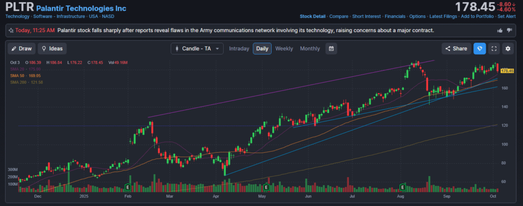Toggle the Ideas overlay
The image size is (523, 206).
52,49
